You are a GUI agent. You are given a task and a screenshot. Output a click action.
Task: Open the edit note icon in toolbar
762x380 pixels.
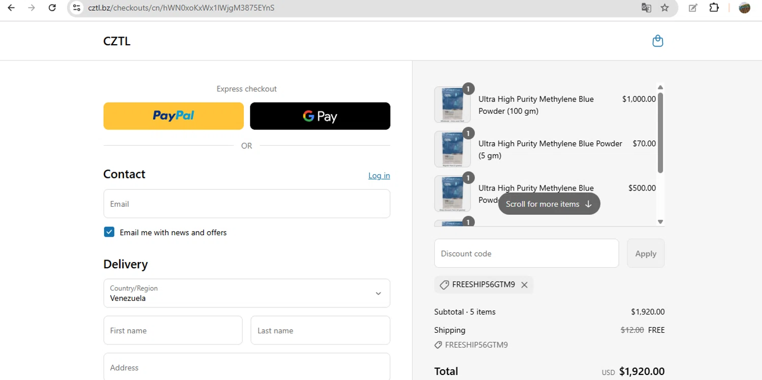[693, 8]
